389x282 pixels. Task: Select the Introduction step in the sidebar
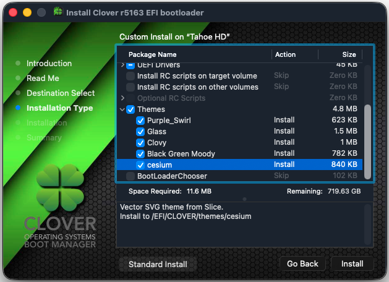coord(49,64)
